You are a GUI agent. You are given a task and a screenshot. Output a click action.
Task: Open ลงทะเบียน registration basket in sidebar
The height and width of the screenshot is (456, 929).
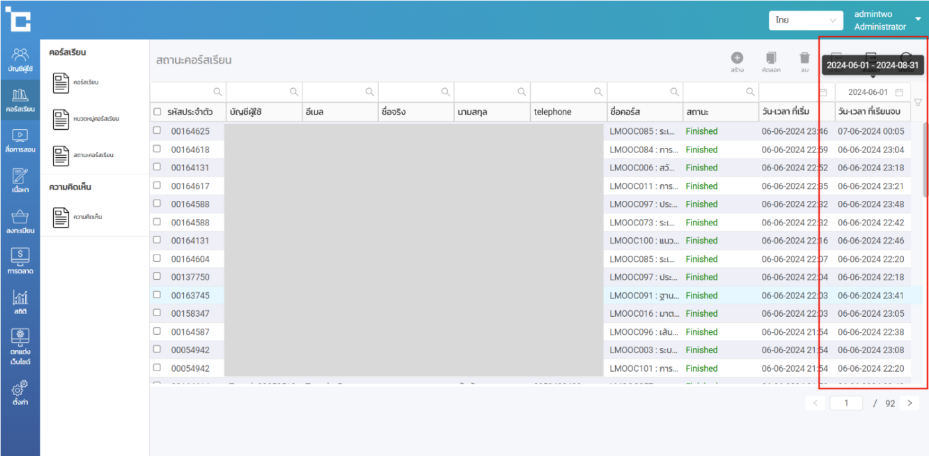20,222
